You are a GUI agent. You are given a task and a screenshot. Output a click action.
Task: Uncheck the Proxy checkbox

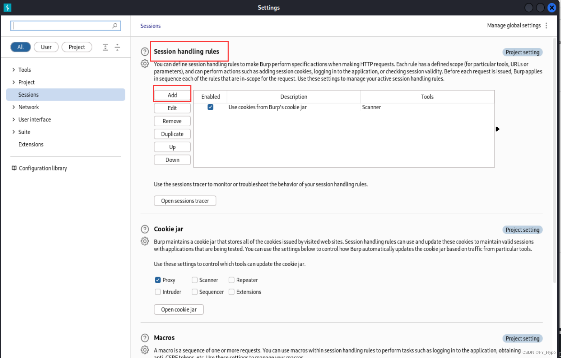point(158,280)
